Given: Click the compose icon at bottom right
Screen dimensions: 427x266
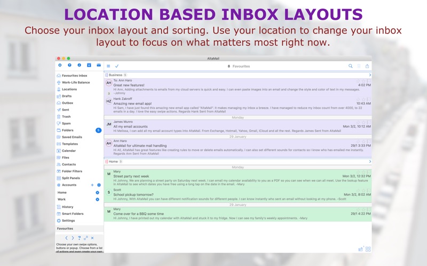Looking at the screenshot, I should [x=361, y=248].
